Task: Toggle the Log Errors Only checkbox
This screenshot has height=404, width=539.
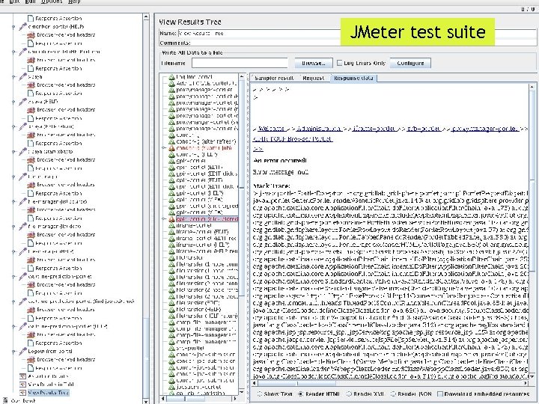Action: click(x=339, y=63)
